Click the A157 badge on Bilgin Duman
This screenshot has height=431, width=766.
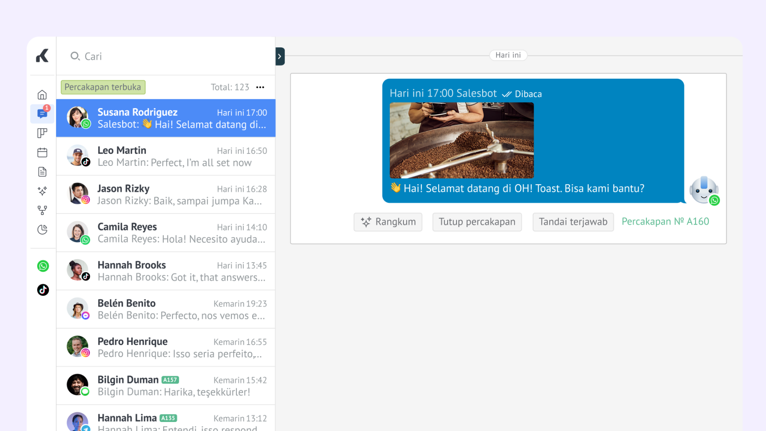(x=170, y=380)
